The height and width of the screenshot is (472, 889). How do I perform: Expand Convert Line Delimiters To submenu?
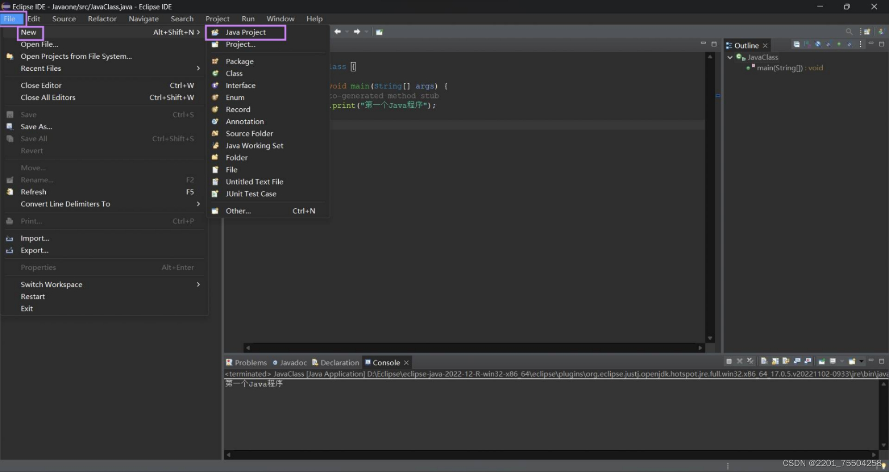point(104,204)
